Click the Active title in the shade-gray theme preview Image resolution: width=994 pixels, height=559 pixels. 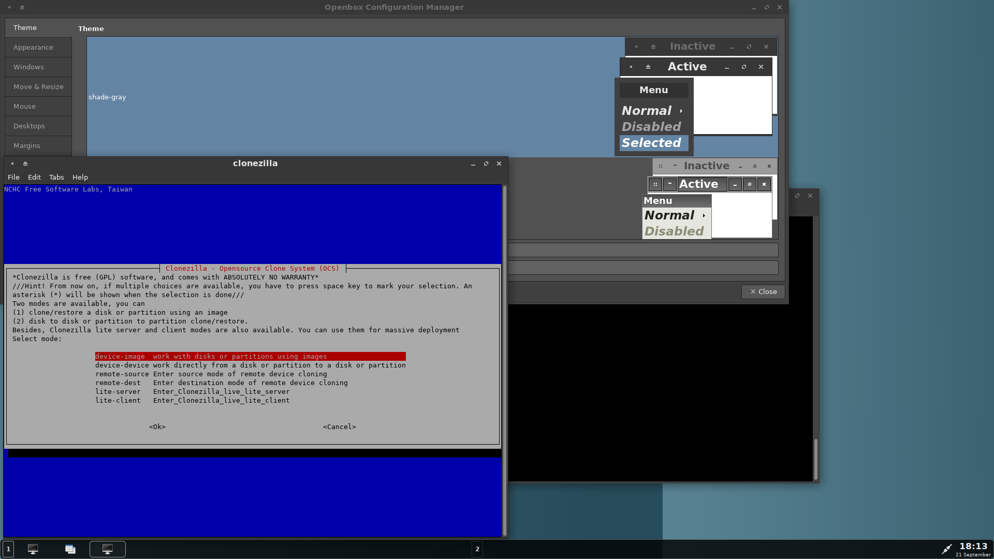(x=687, y=67)
